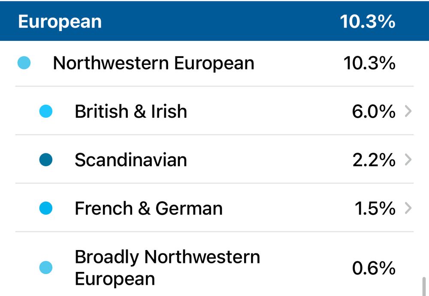Click the vertical scrollbar indicator
The height and width of the screenshot is (296, 429).
(424, 287)
